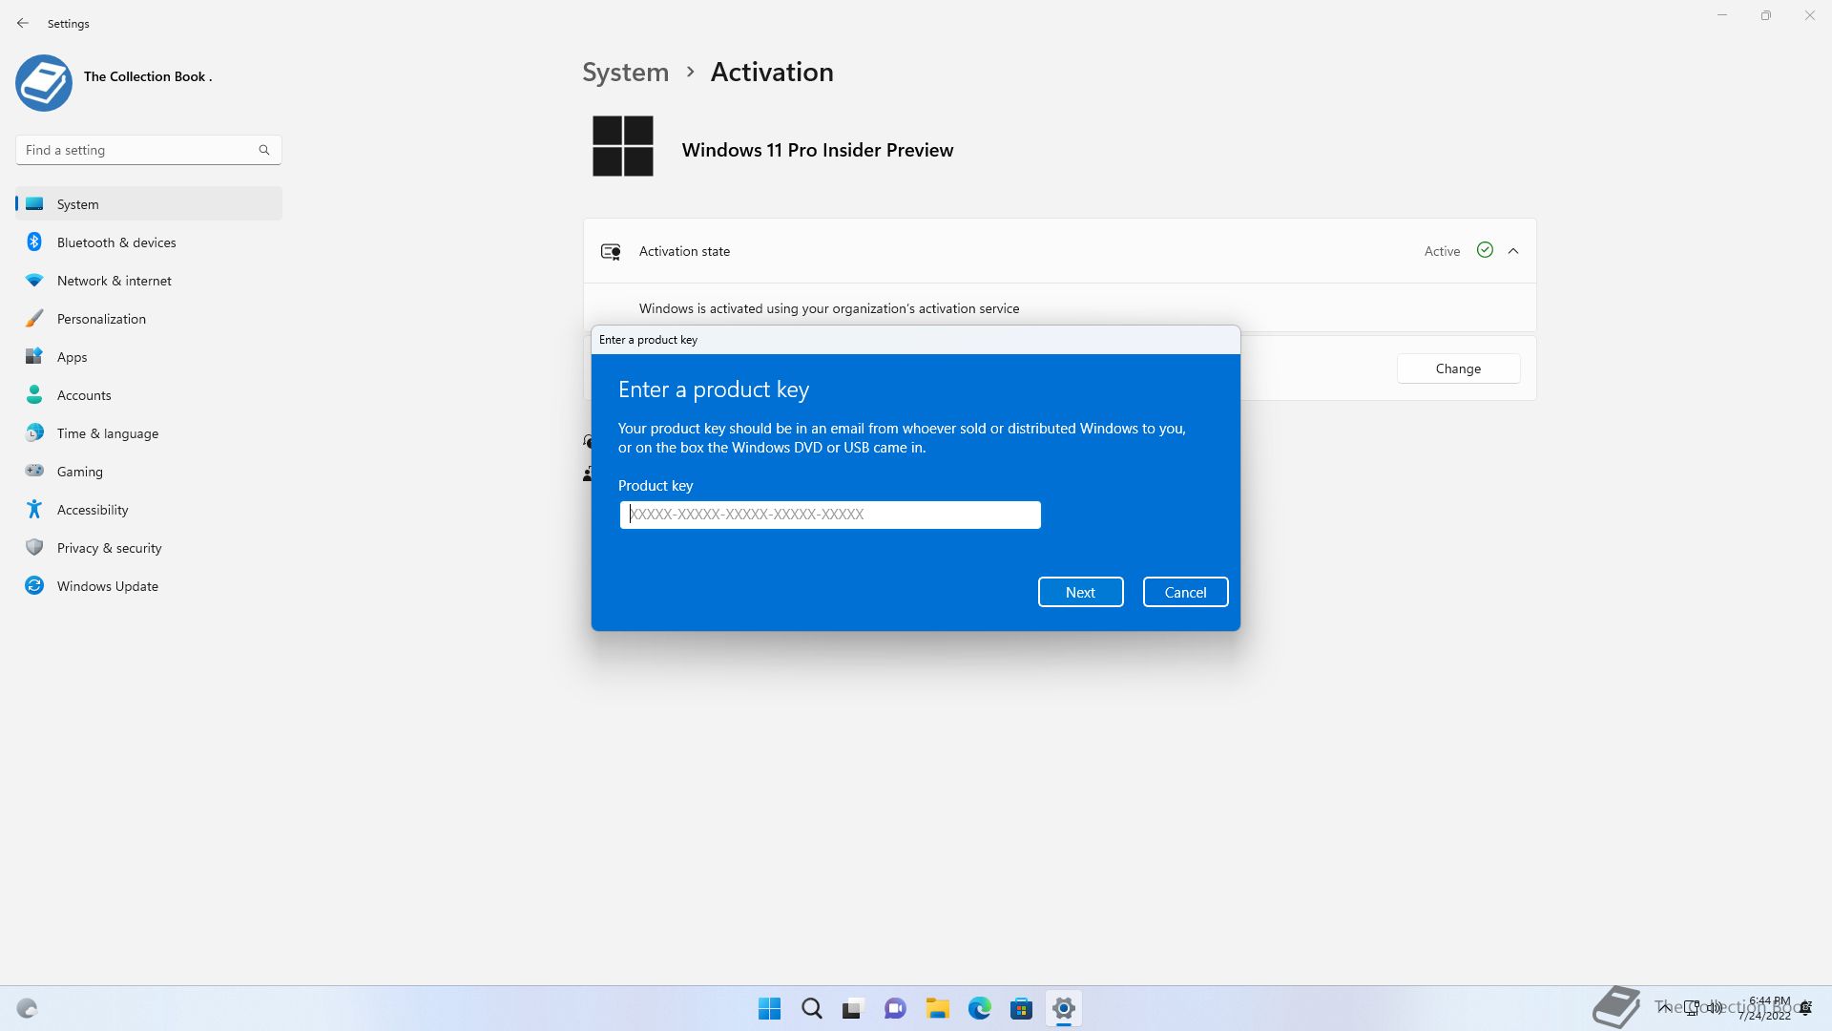Click the Time & language clock icon
The image size is (1832, 1031).
34,432
